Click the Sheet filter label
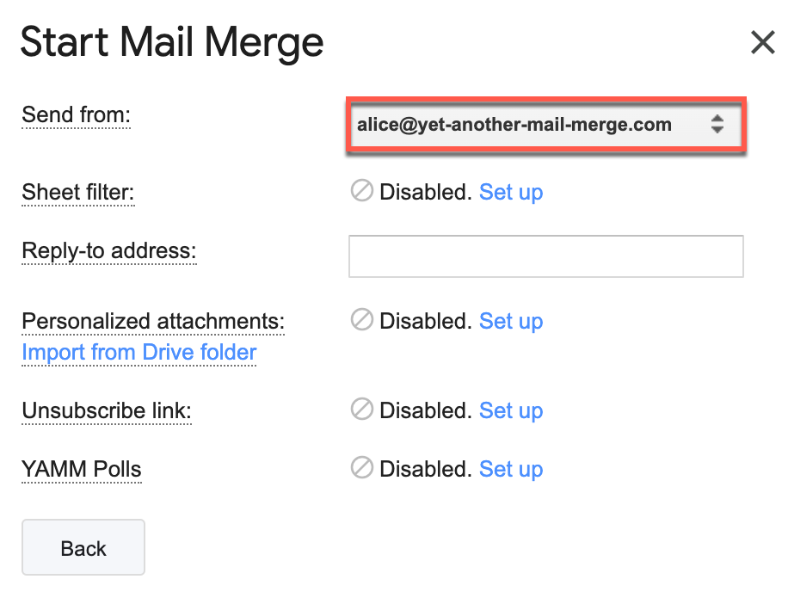The height and width of the screenshot is (604, 788). click(x=78, y=192)
